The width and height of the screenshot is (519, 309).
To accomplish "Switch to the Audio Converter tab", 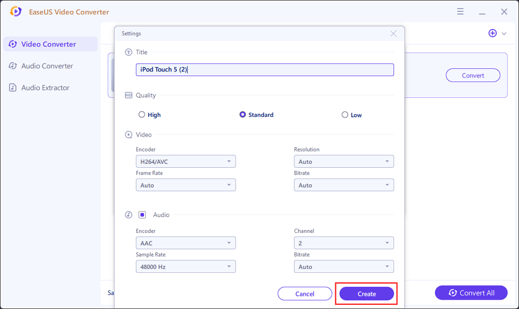I will click(47, 66).
